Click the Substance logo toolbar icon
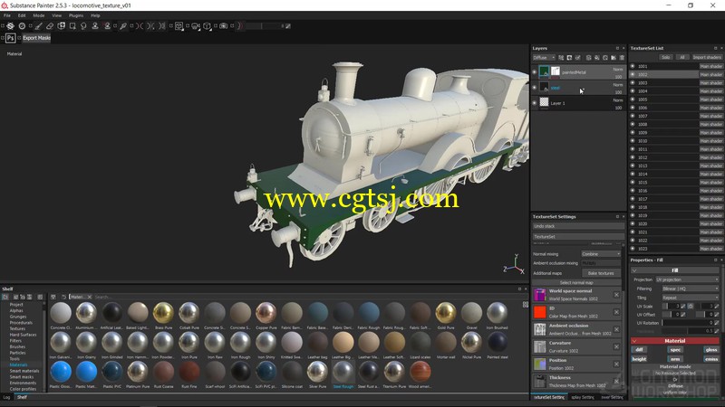725x407 pixels. [x=10, y=26]
